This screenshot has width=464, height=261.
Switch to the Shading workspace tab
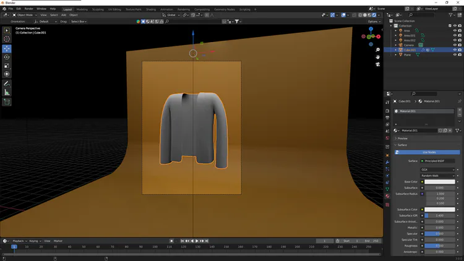[150, 9]
